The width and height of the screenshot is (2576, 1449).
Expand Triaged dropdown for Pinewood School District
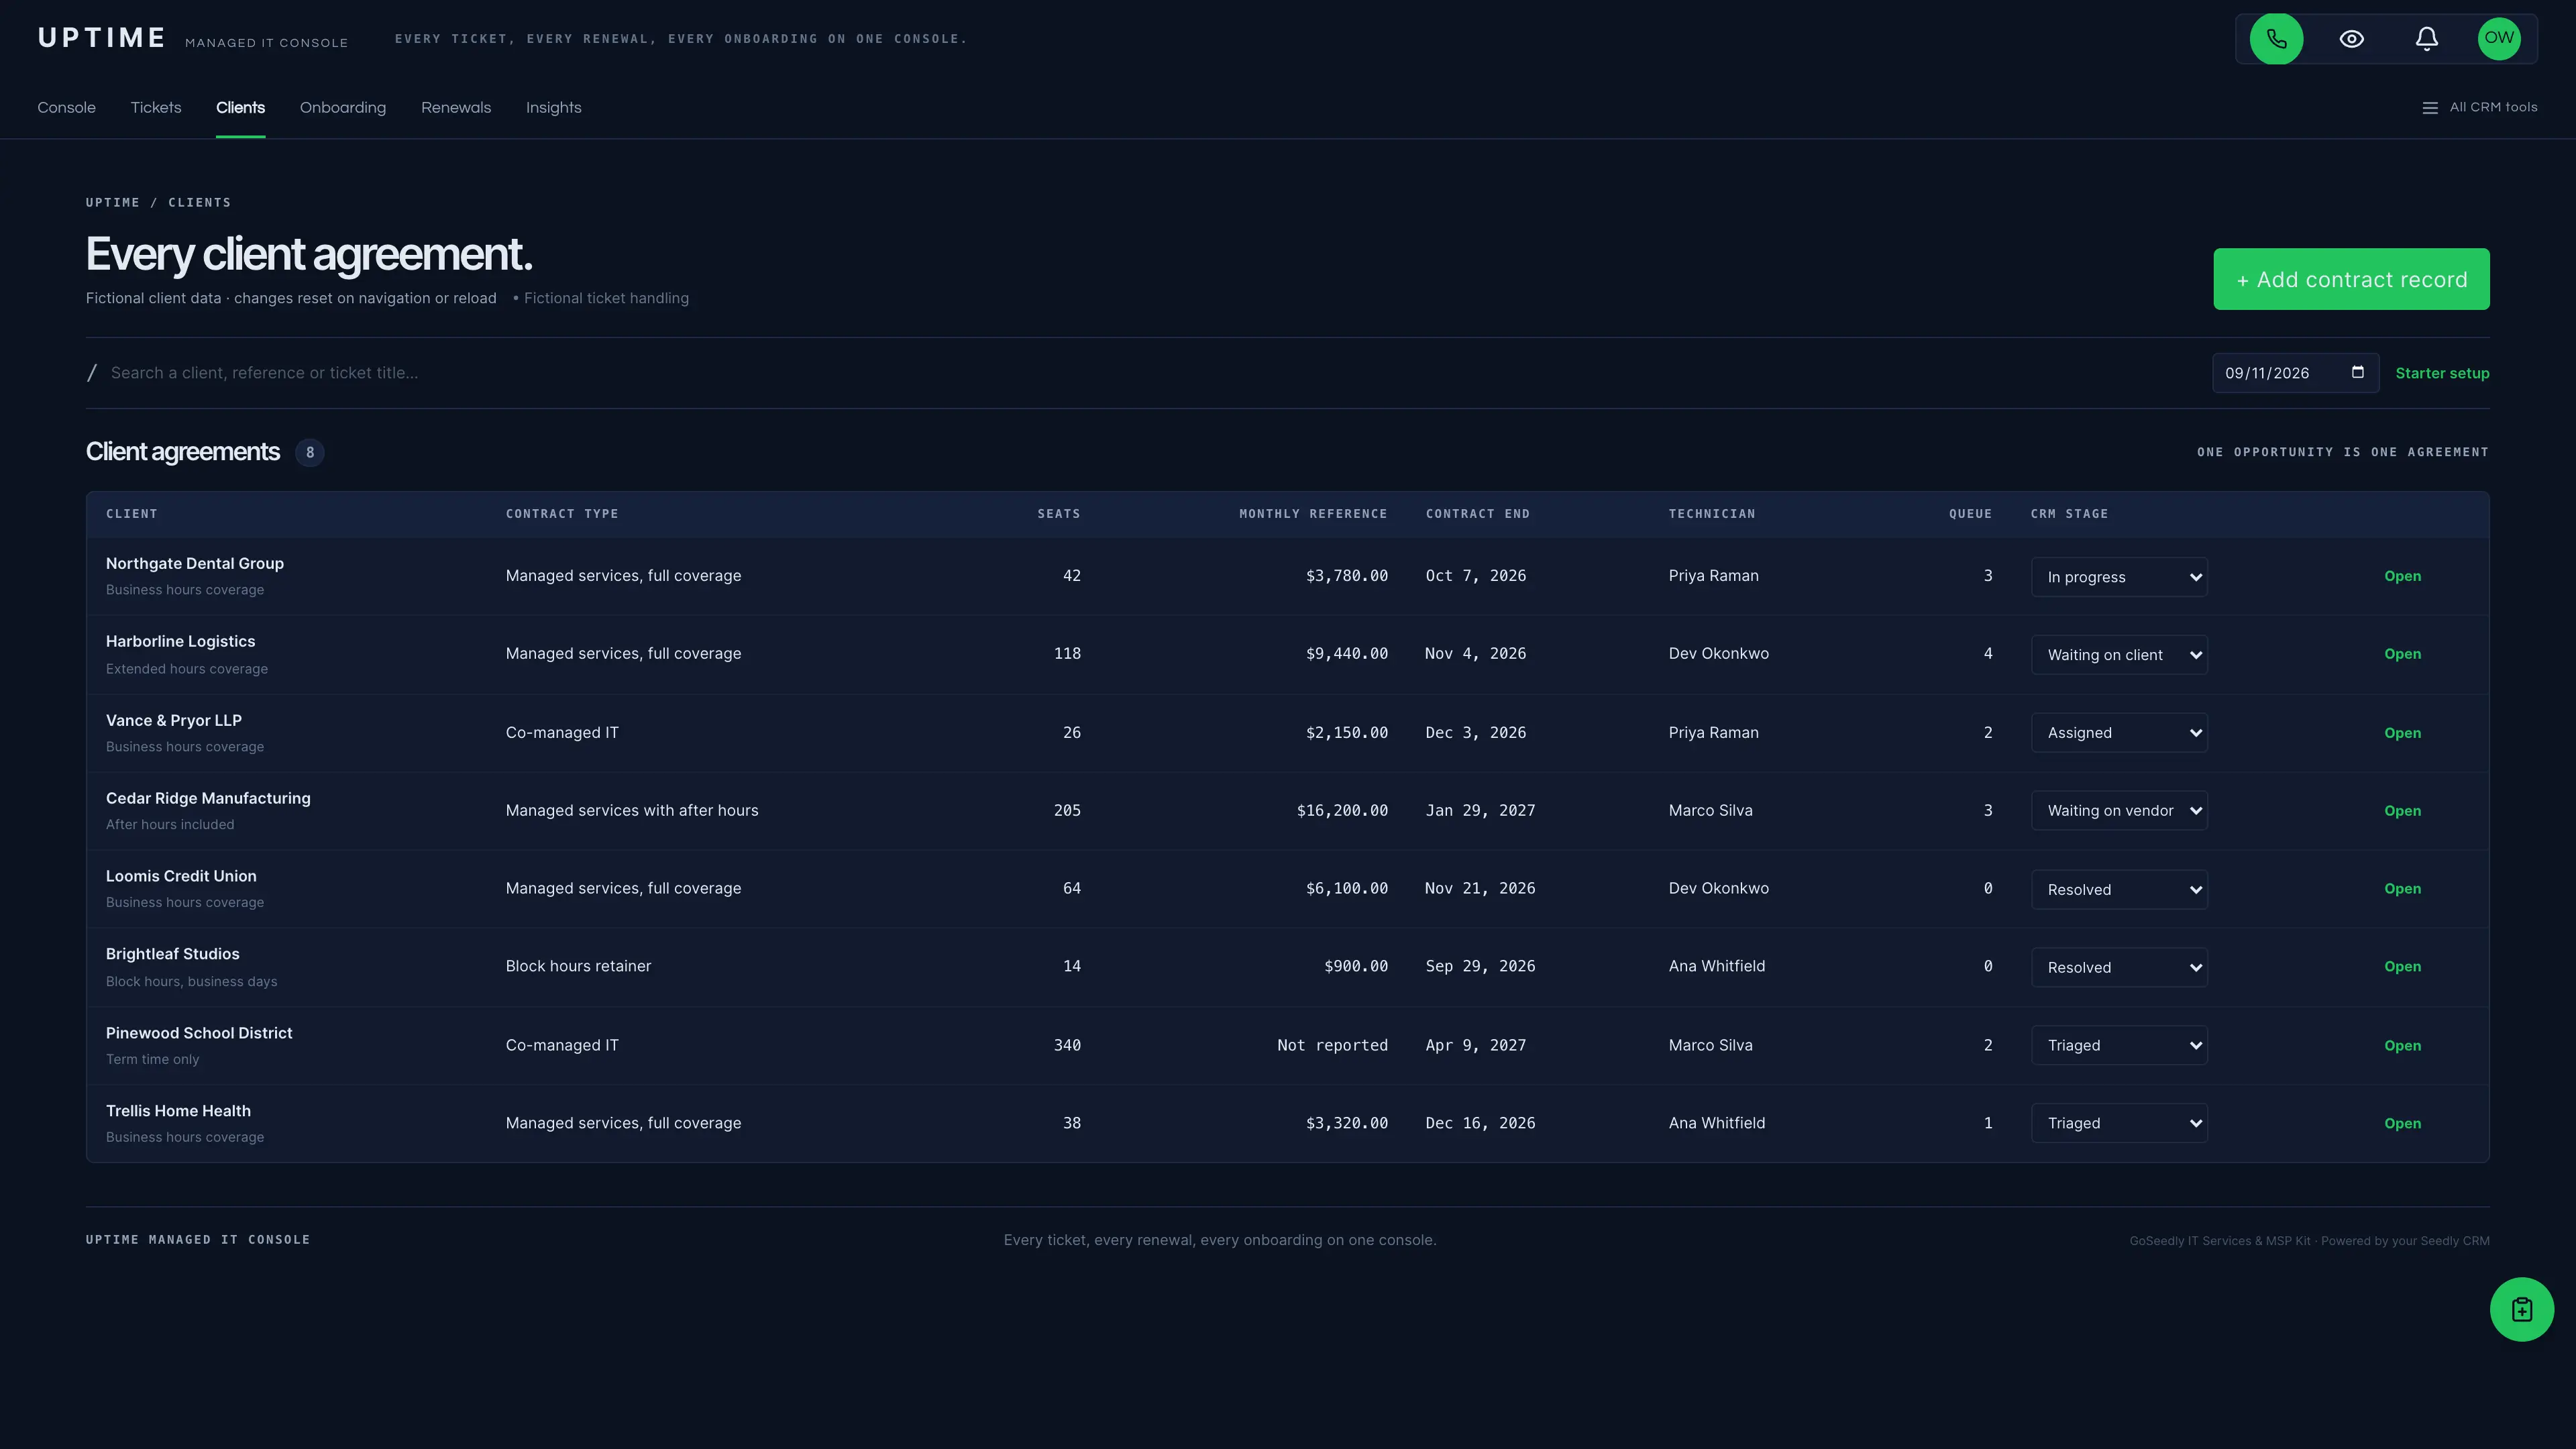2119,1045
